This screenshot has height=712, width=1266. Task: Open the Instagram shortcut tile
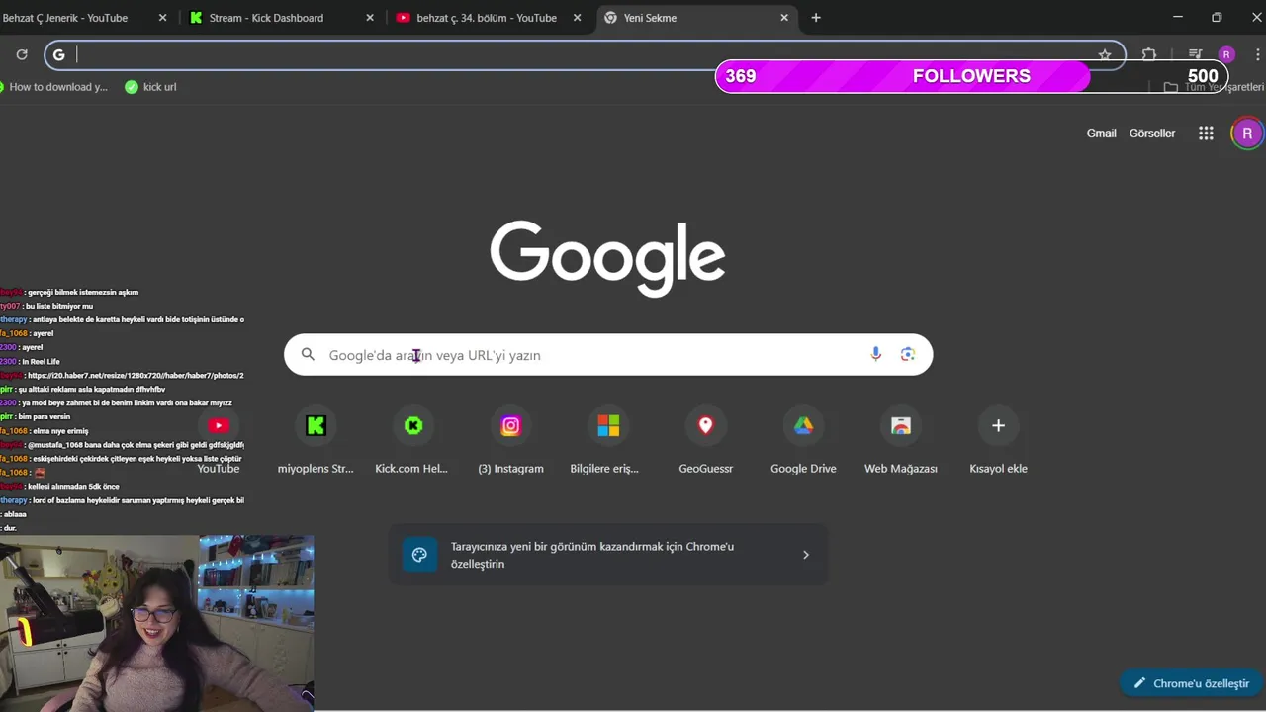click(x=510, y=440)
